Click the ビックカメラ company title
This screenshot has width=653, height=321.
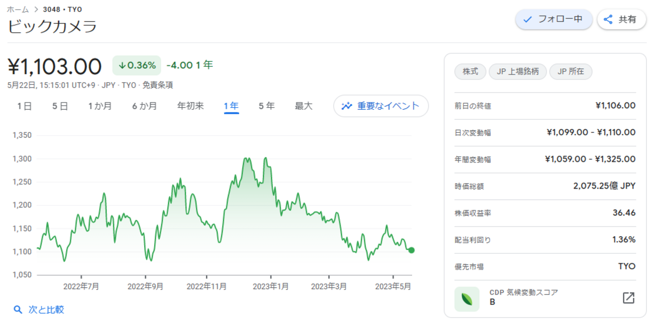point(52,26)
